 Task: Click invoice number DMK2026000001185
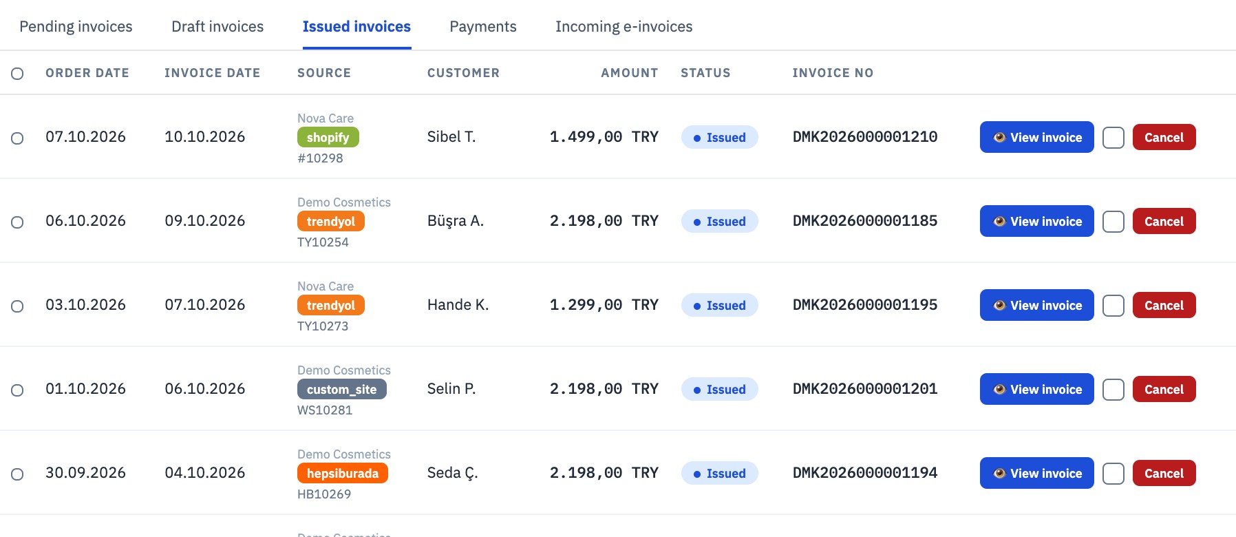(865, 221)
